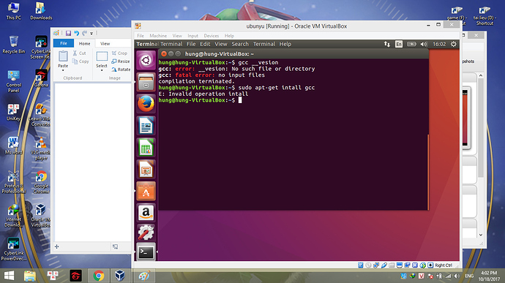Click Save icon in Paint quick access
This screenshot has height=283, width=505.
pos(68,33)
